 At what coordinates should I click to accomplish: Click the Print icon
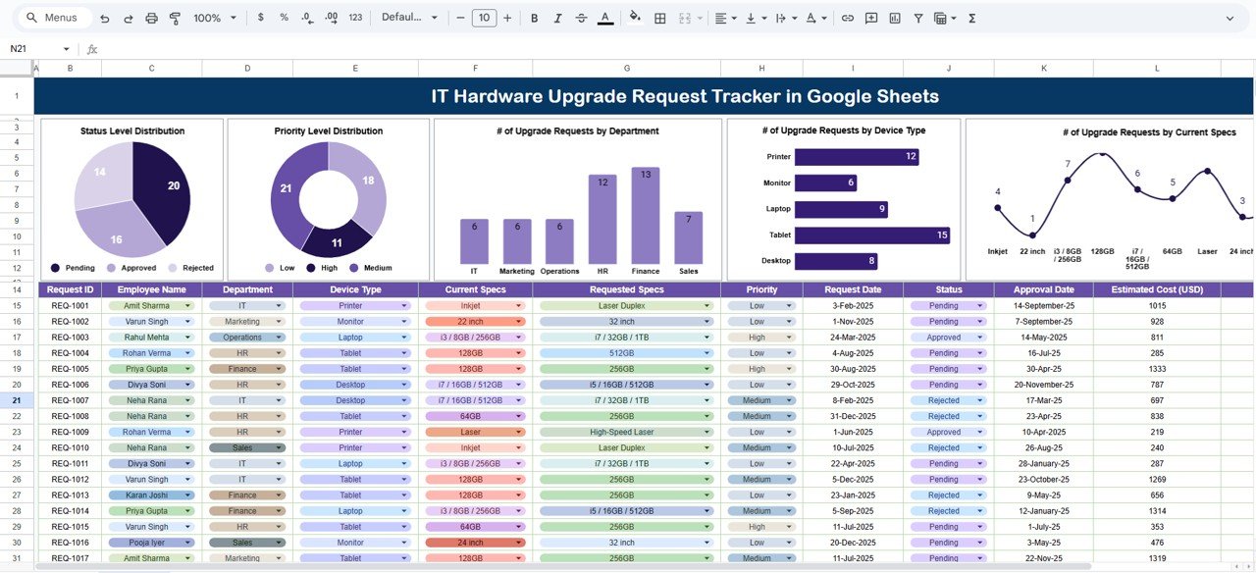pyautogui.click(x=151, y=18)
